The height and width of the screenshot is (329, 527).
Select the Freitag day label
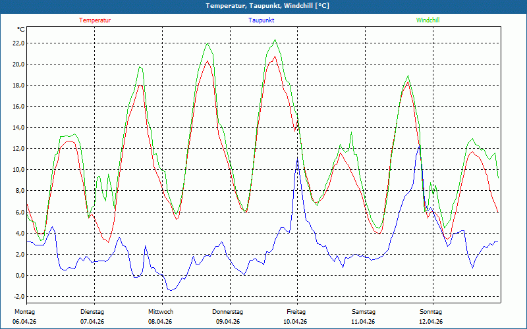(296, 312)
